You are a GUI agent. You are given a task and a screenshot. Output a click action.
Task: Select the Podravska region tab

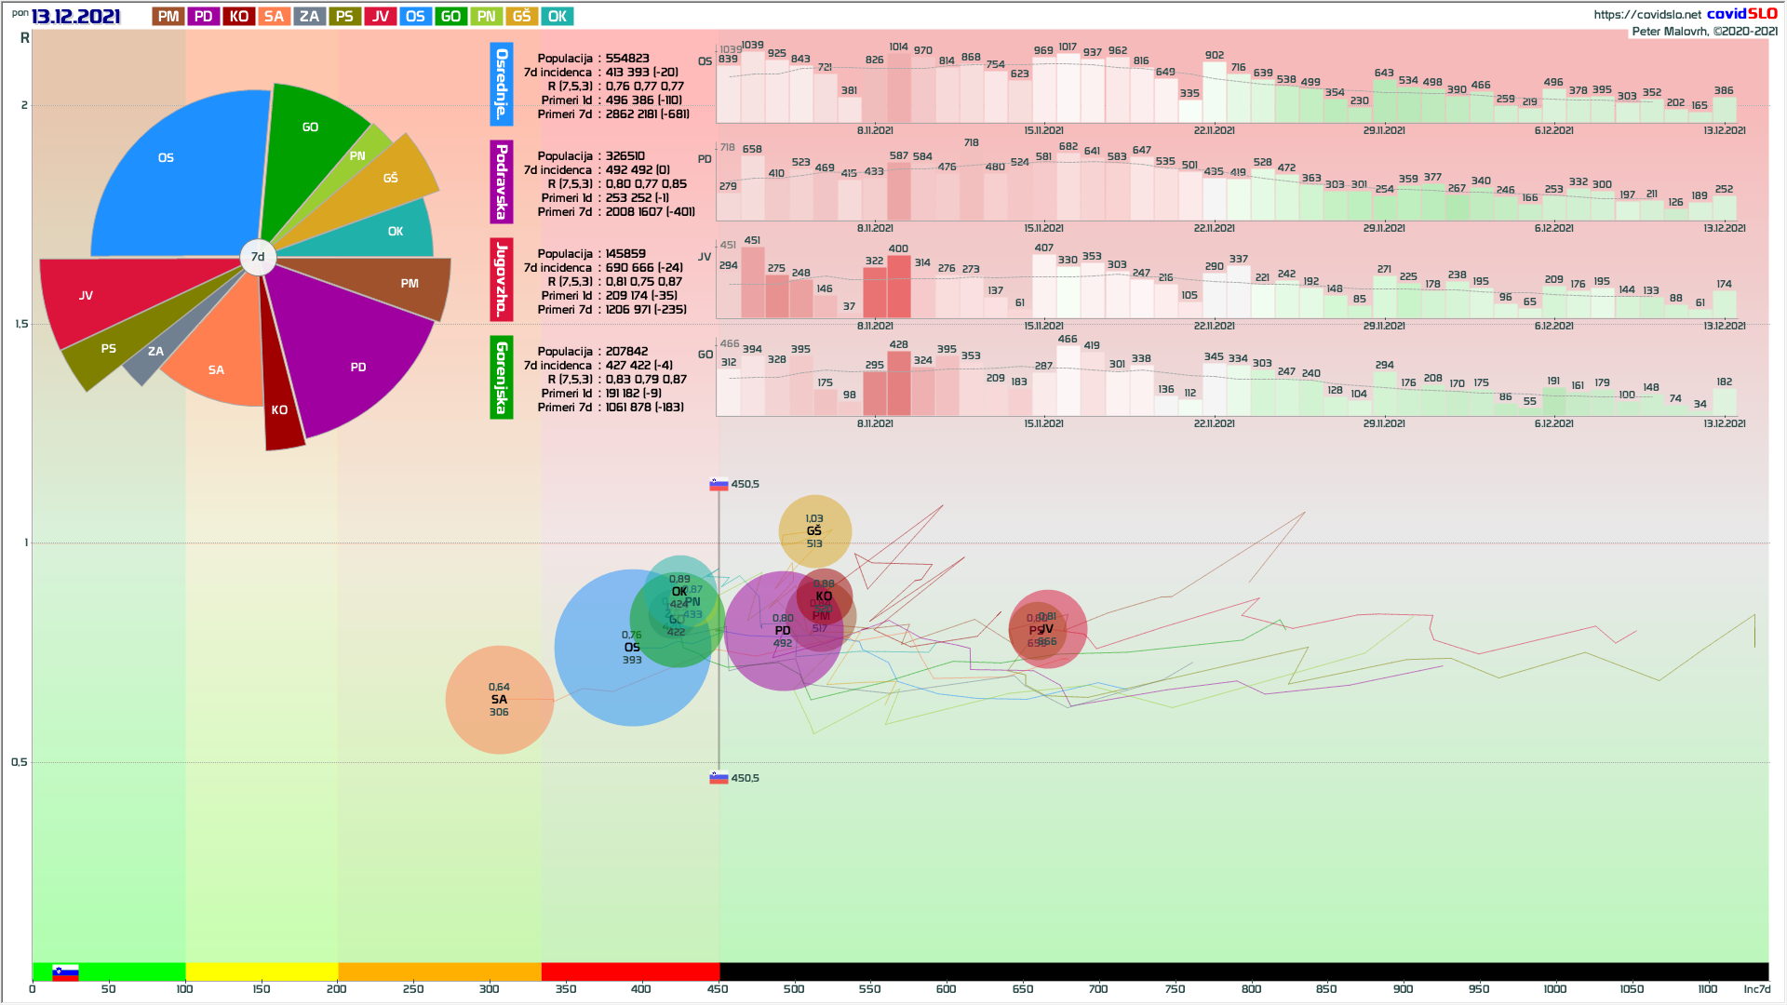(x=502, y=182)
